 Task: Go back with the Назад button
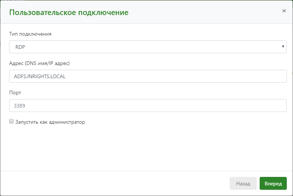(x=243, y=183)
